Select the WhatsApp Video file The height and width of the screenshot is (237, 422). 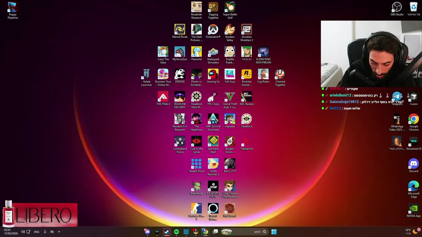(x=397, y=122)
